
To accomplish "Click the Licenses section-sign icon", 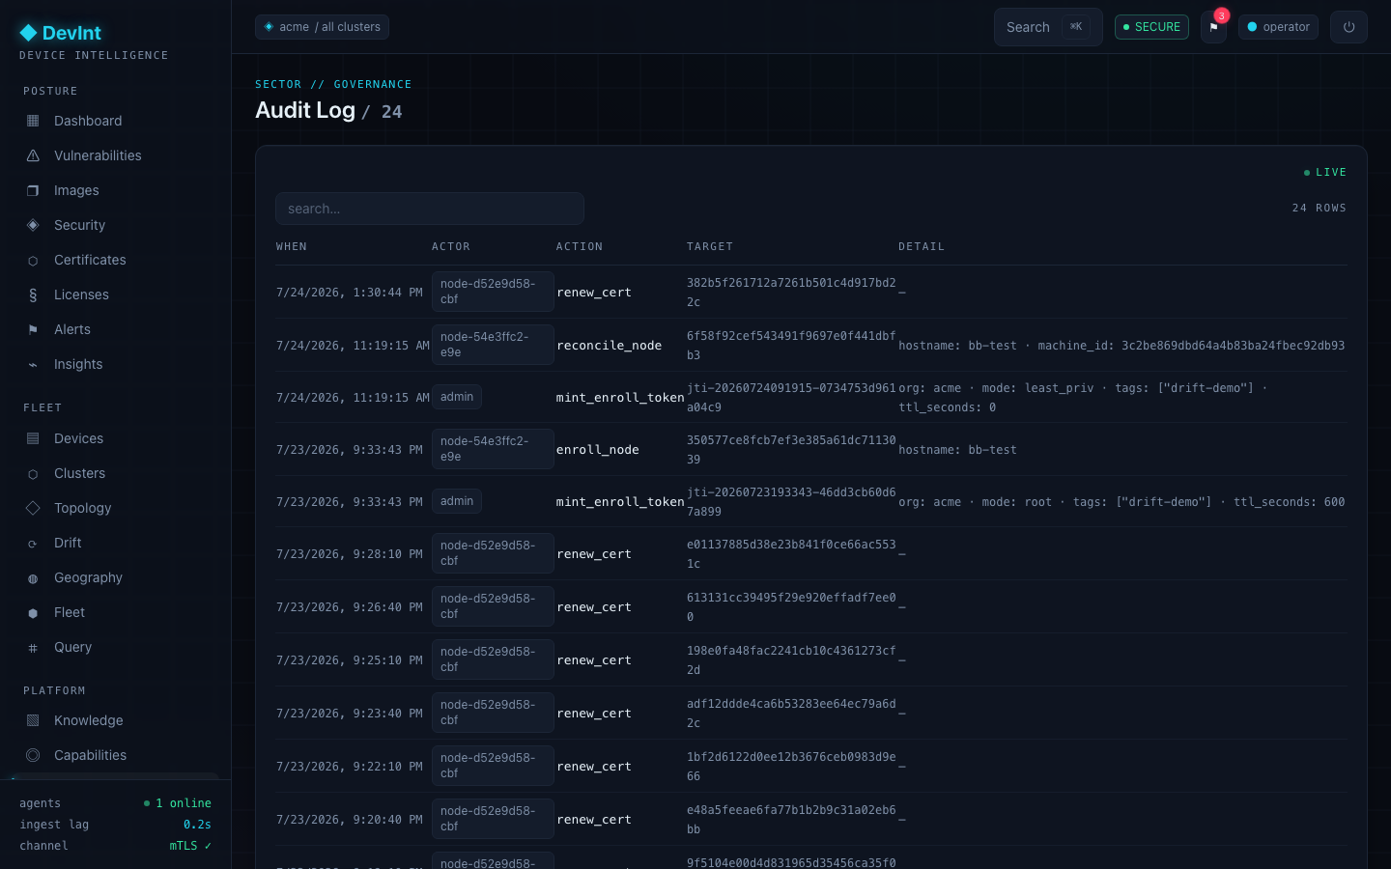I will [x=33, y=294].
